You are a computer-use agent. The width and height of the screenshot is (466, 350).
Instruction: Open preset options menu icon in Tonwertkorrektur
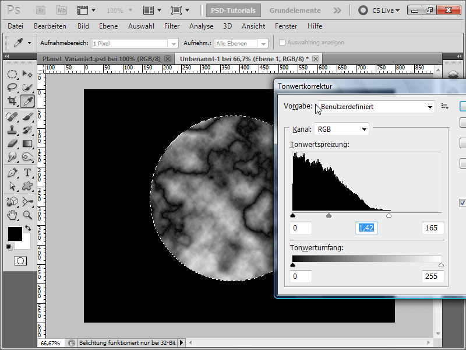444,106
